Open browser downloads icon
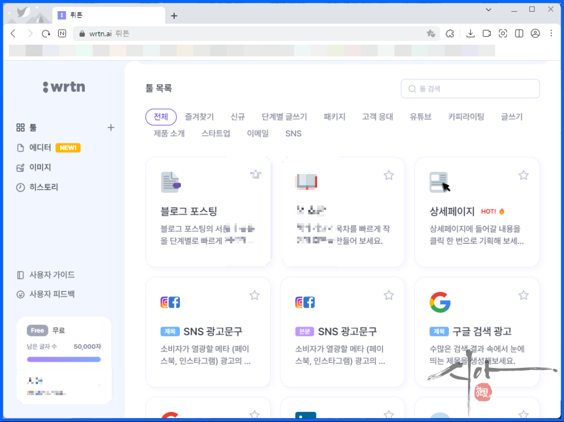This screenshot has width=564, height=422. (x=470, y=33)
